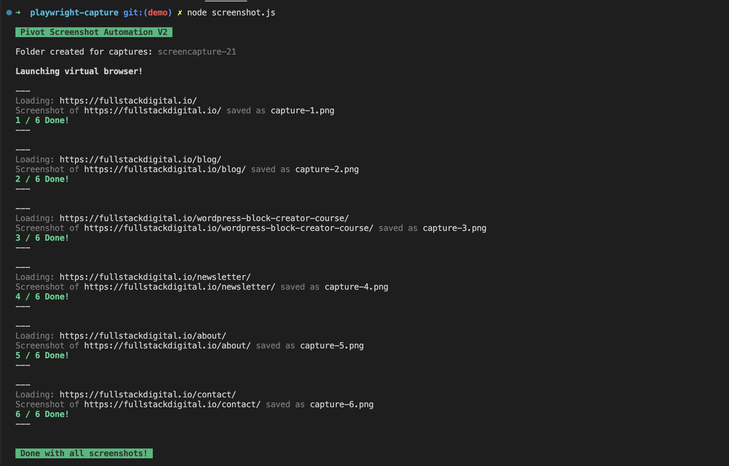Screen dimensions: 729x466
Task: Open the fullstackdigital.io homepage loading link
Action: point(128,101)
